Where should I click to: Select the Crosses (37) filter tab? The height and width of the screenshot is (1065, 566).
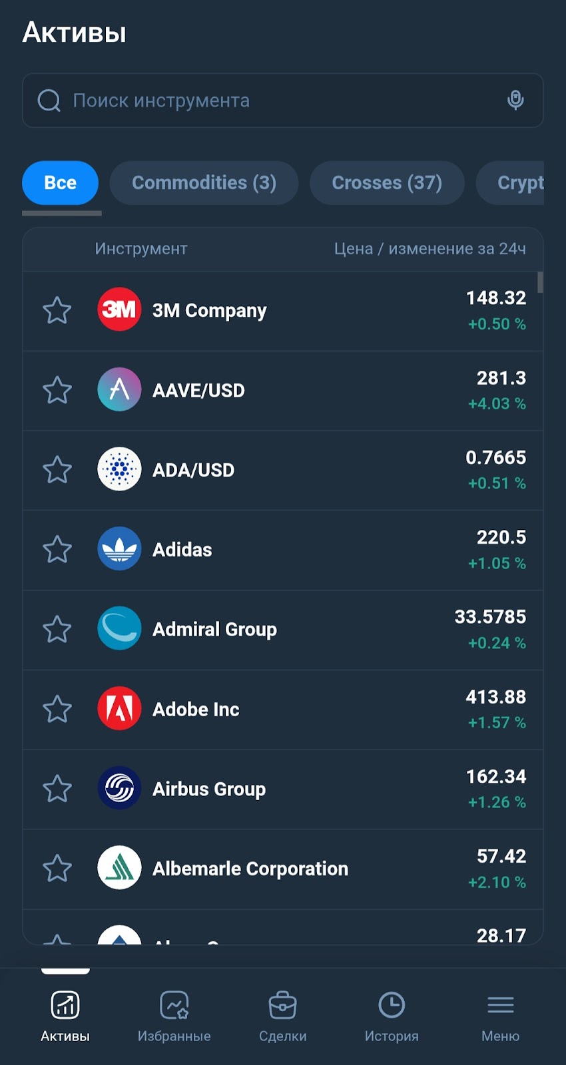click(x=387, y=182)
